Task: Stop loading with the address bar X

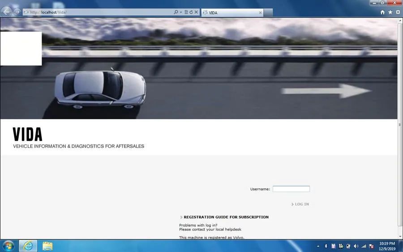Action: click(196, 12)
